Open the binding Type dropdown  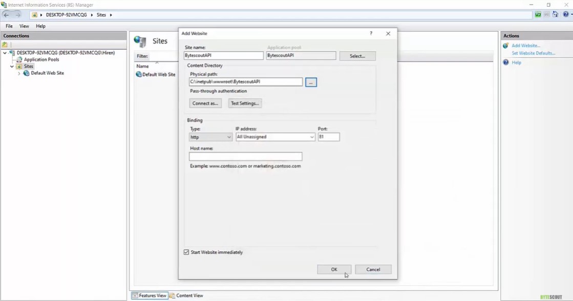pos(210,137)
